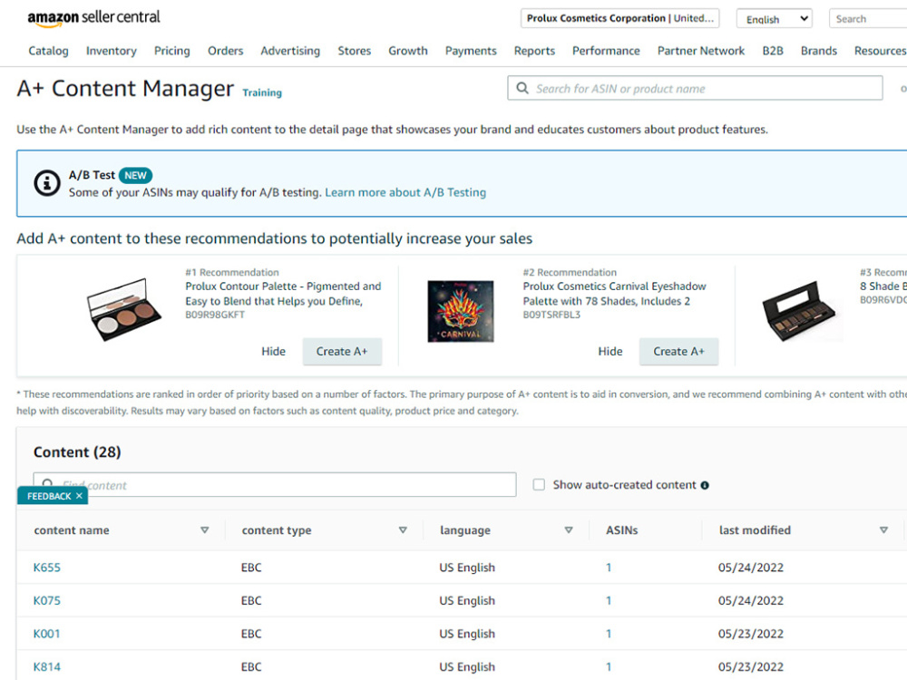
Task: Open the Inventory menu
Action: (x=111, y=51)
